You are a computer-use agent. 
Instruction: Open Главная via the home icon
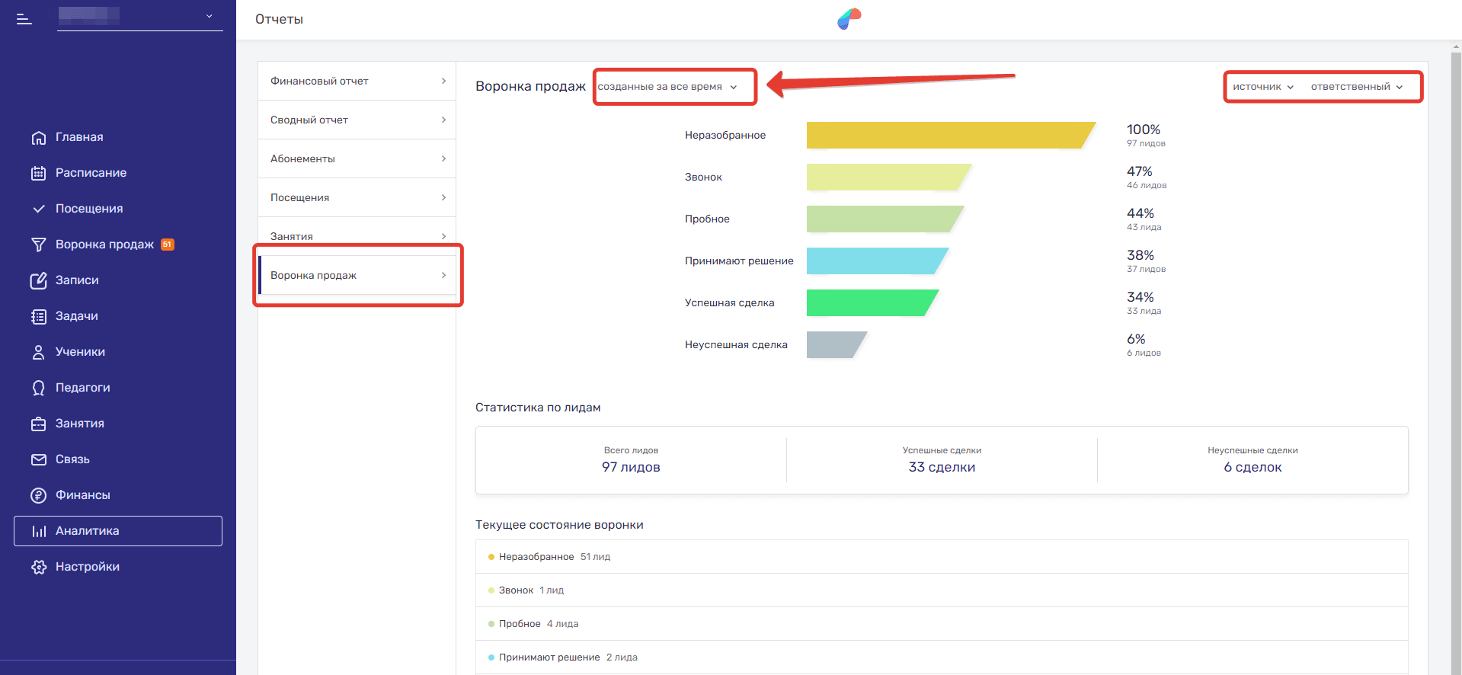tap(39, 138)
